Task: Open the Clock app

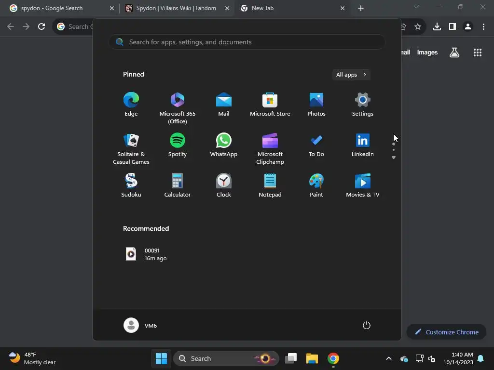Action: tap(224, 185)
